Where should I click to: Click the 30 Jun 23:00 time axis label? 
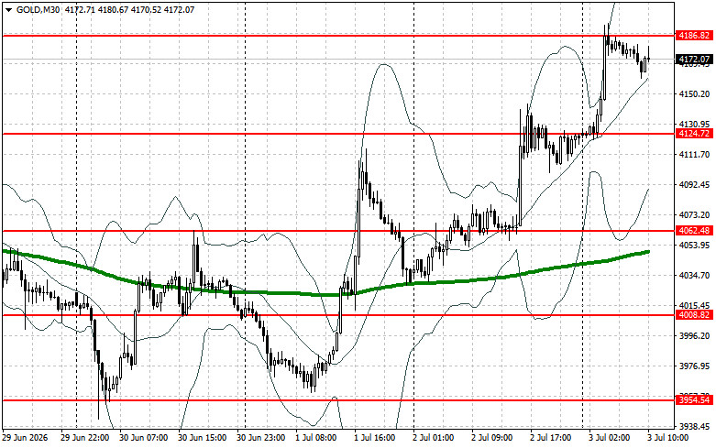pyautogui.click(x=260, y=438)
